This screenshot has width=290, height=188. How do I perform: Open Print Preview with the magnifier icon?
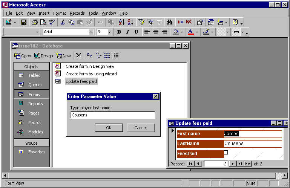point(43,22)
